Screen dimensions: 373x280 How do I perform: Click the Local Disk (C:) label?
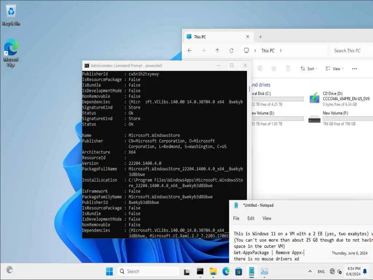261,93
